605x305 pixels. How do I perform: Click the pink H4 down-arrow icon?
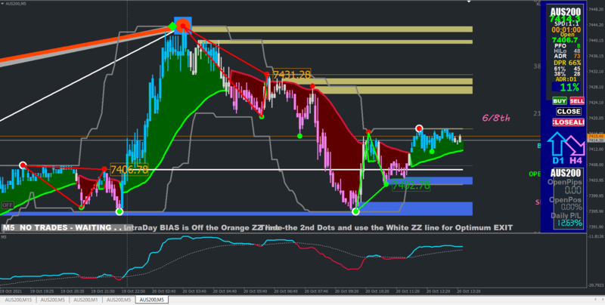(x=576, y=146)
